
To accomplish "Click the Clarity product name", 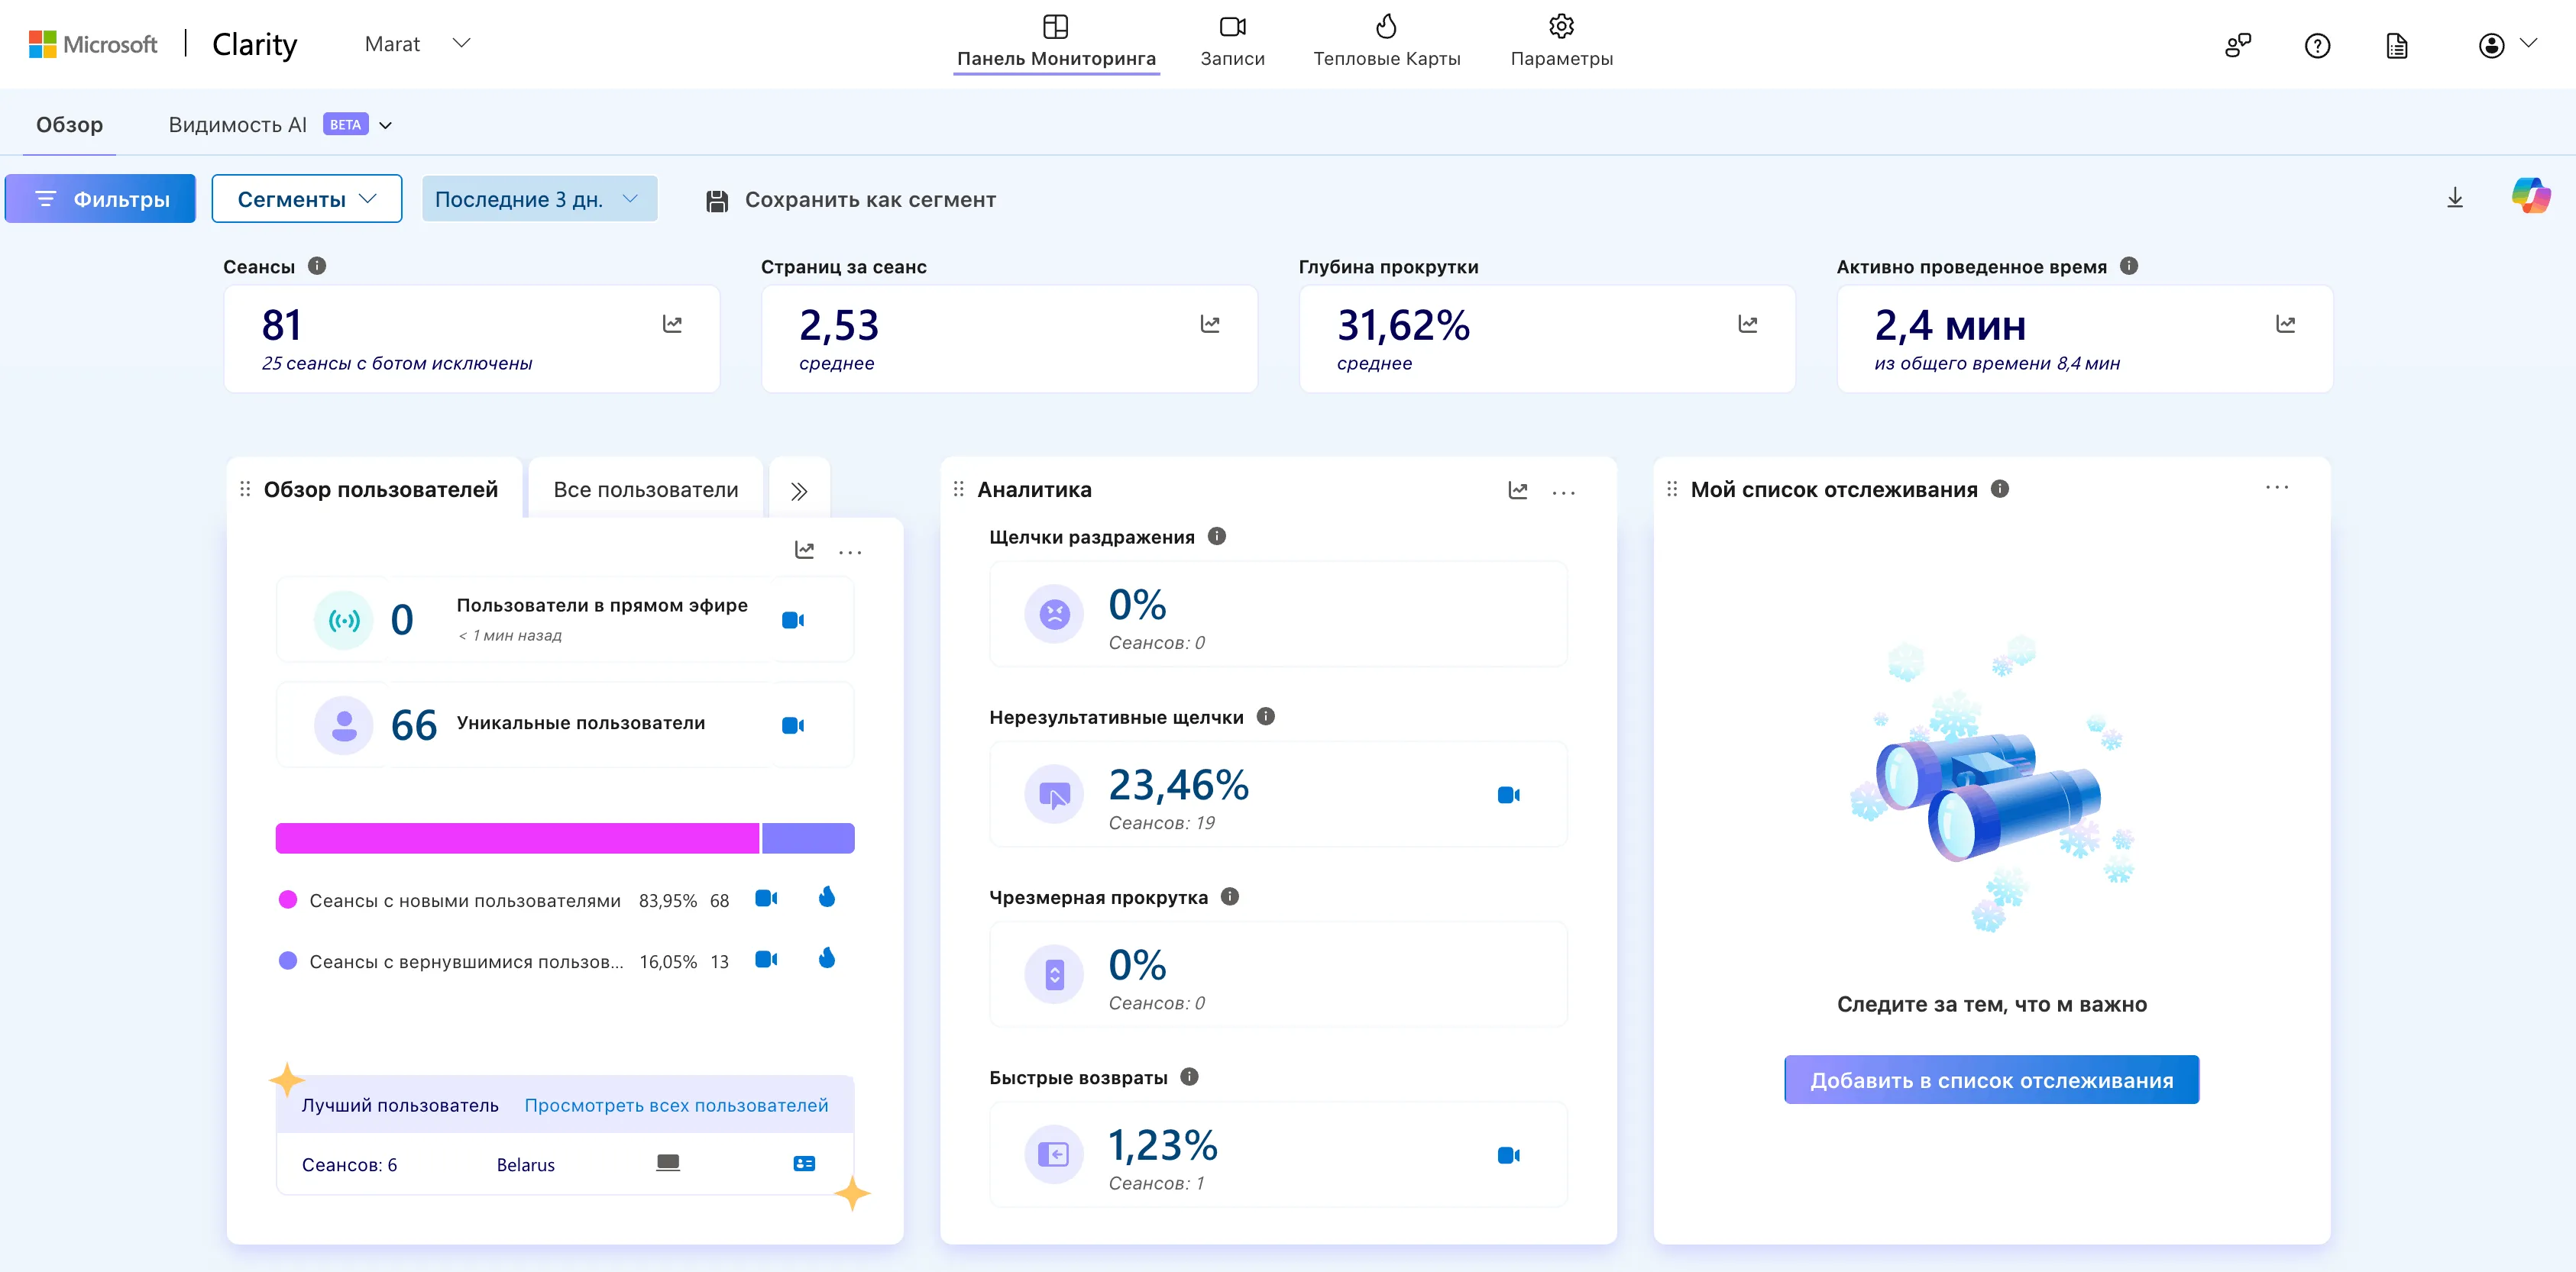I will (255, 45).
